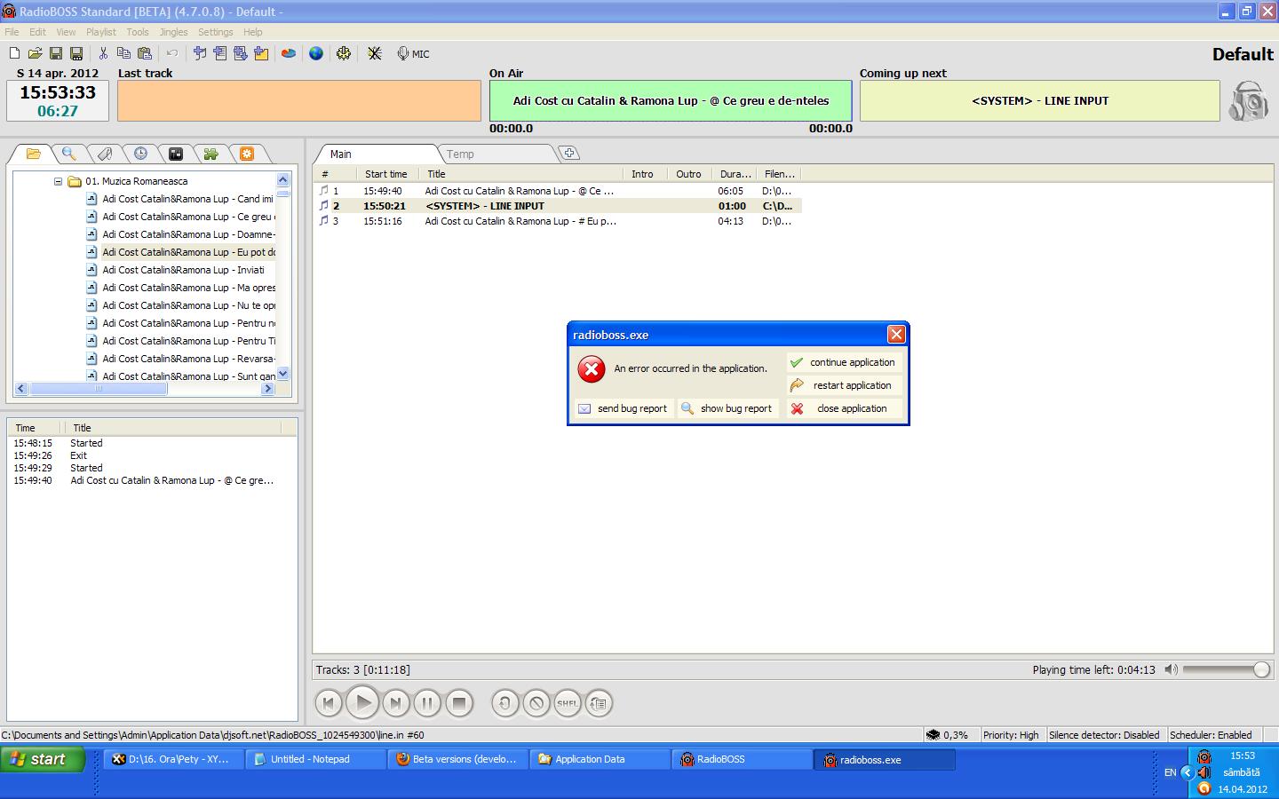Open the green puzzle plugins tab
This screenshot has width=1279, height=799.
point(211,154)
